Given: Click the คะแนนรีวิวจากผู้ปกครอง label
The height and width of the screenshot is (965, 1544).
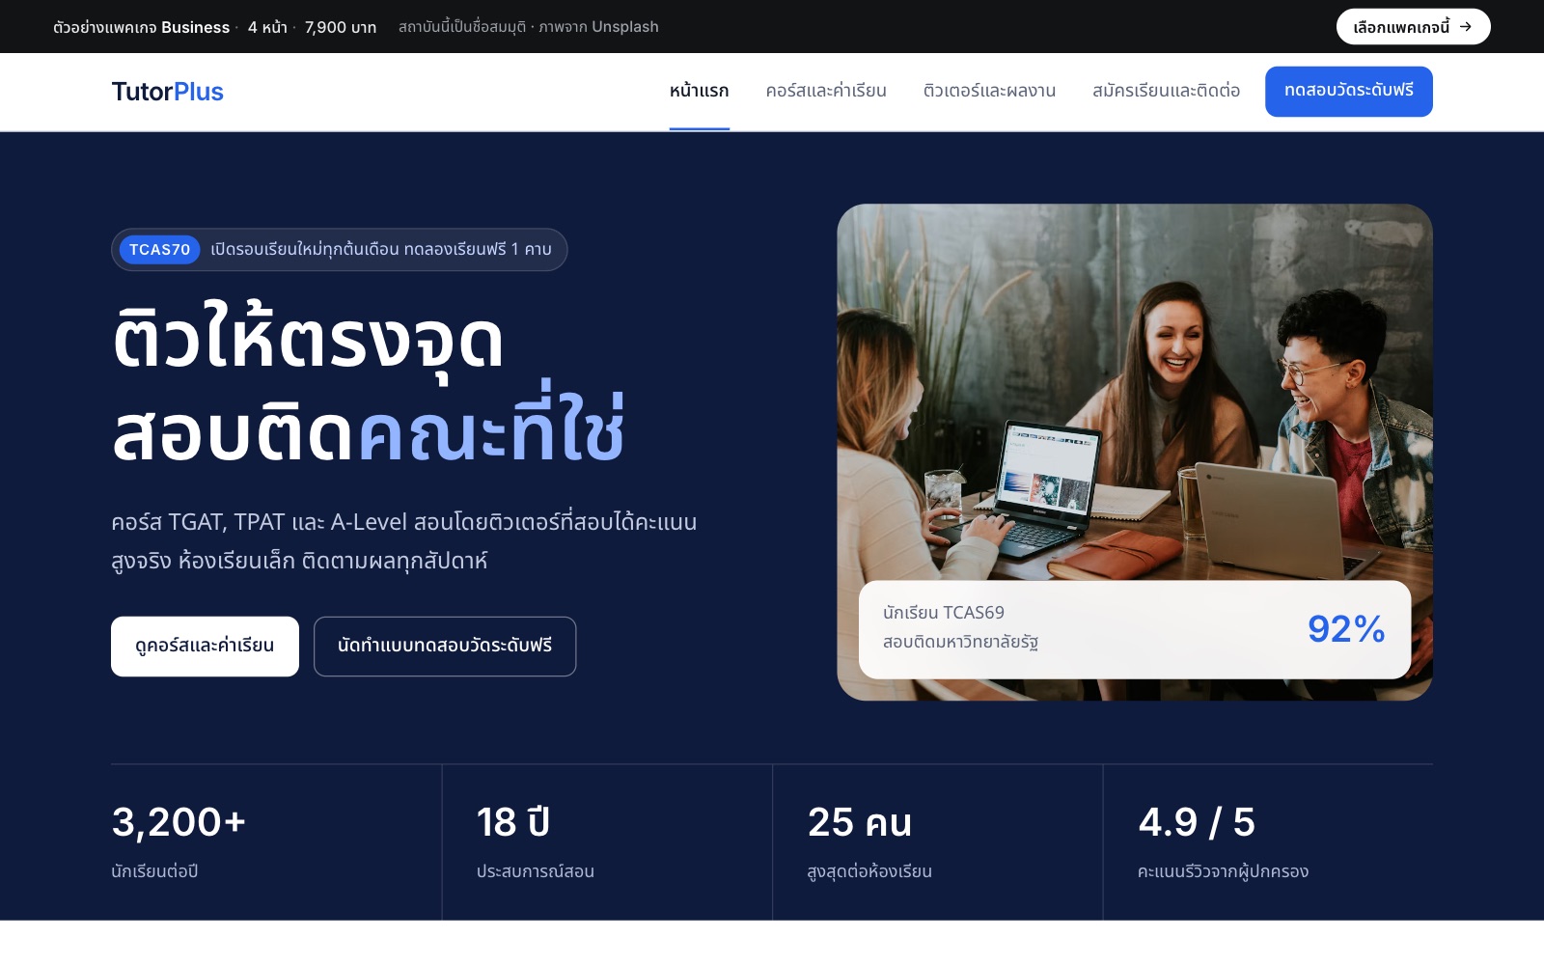Looking at the screenshot, I should coord(1223,871).
